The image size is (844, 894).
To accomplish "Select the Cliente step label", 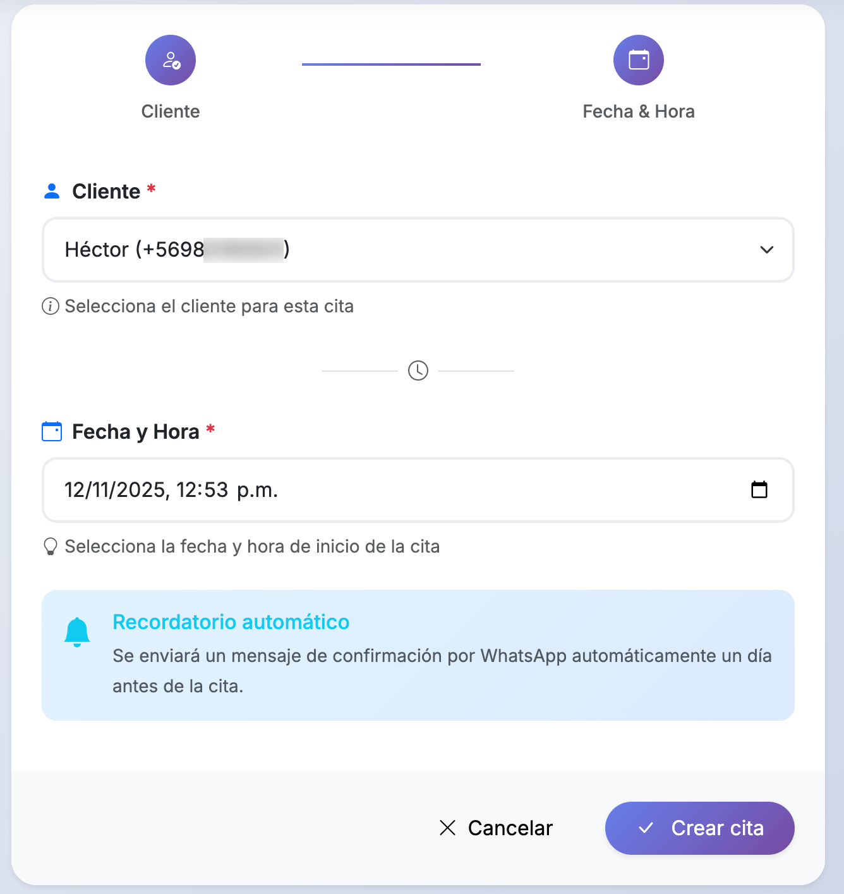I will [171, 112].
